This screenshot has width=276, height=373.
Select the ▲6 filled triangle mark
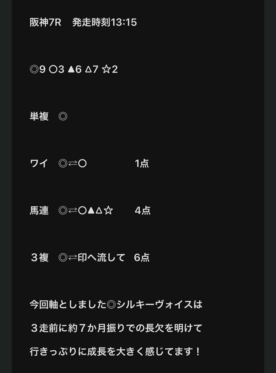click(x=74, y=69)
